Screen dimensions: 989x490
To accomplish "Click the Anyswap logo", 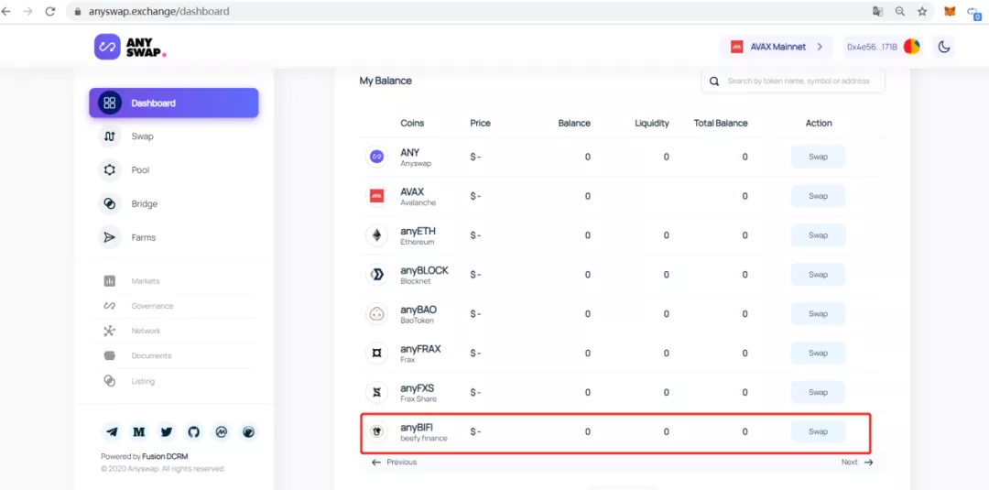I will [130, 47].
